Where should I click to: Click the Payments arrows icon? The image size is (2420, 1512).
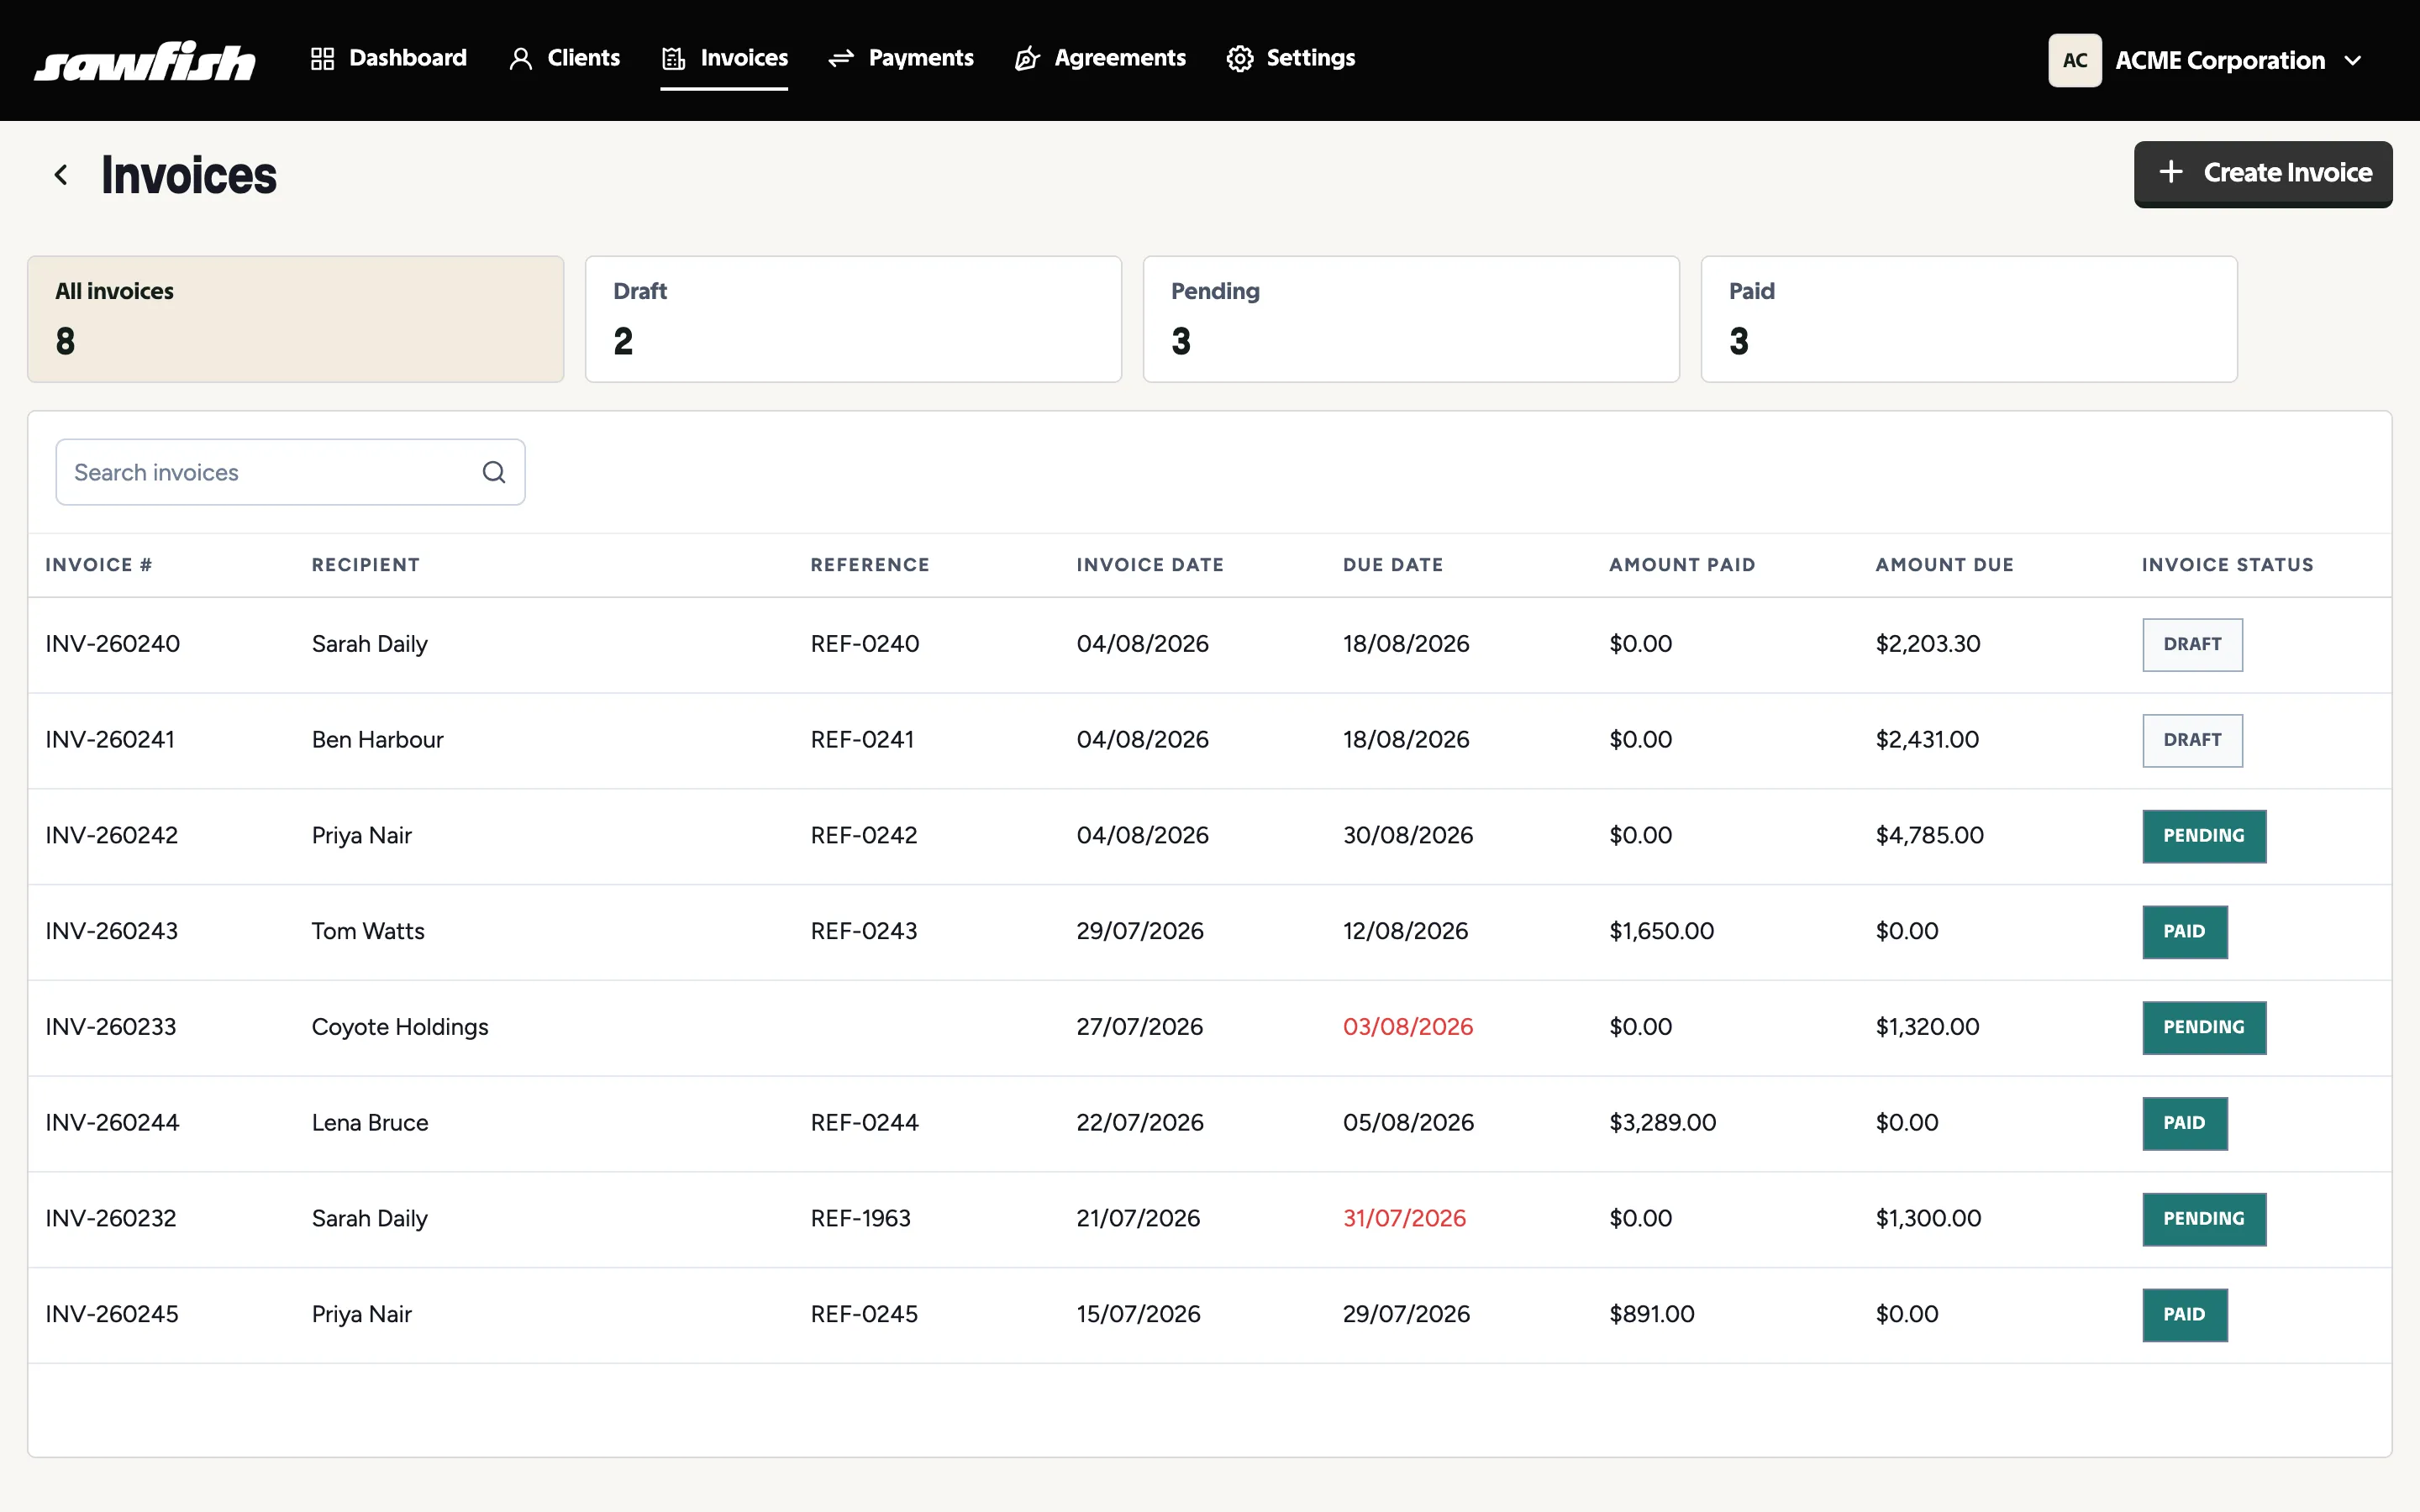(841, 59)
